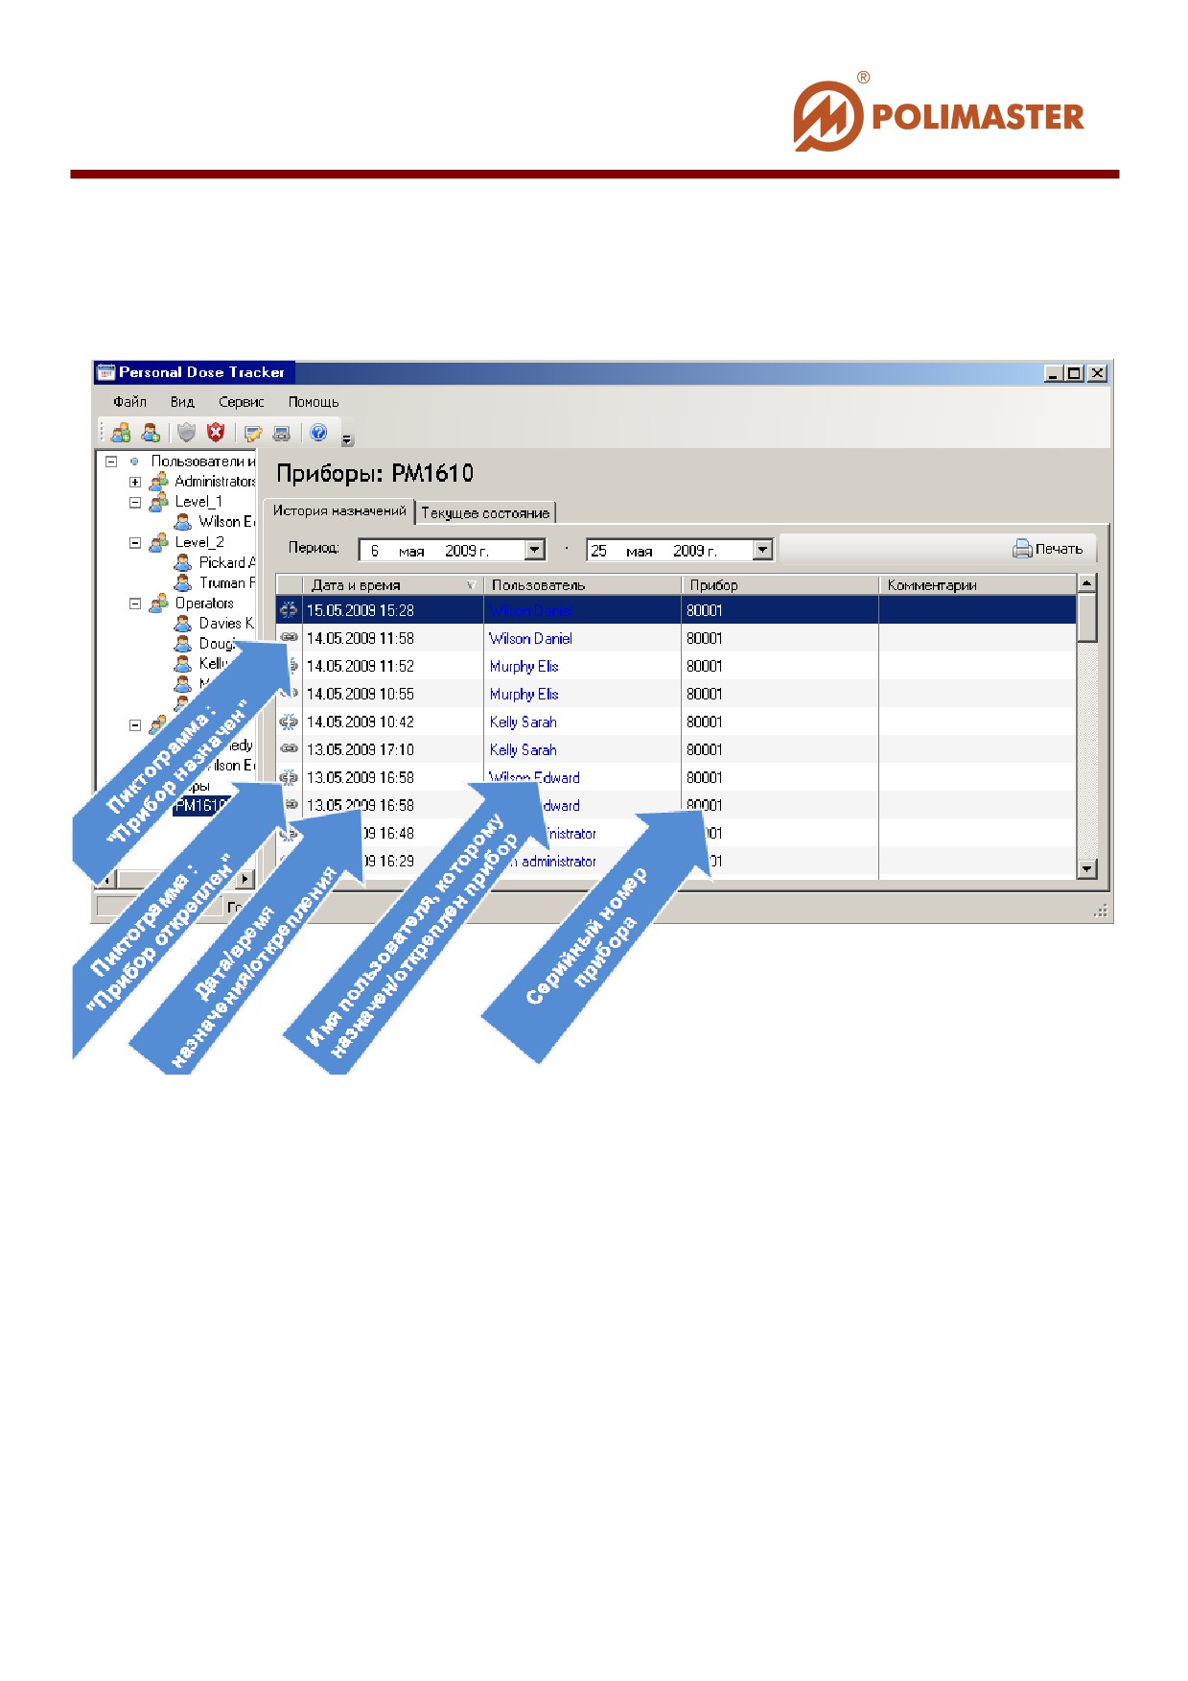This screenshot has height=1681, width=1188.
Task: Open Wilson Daniel link in 14.05.2009 11:58 row
Action: 530,638
